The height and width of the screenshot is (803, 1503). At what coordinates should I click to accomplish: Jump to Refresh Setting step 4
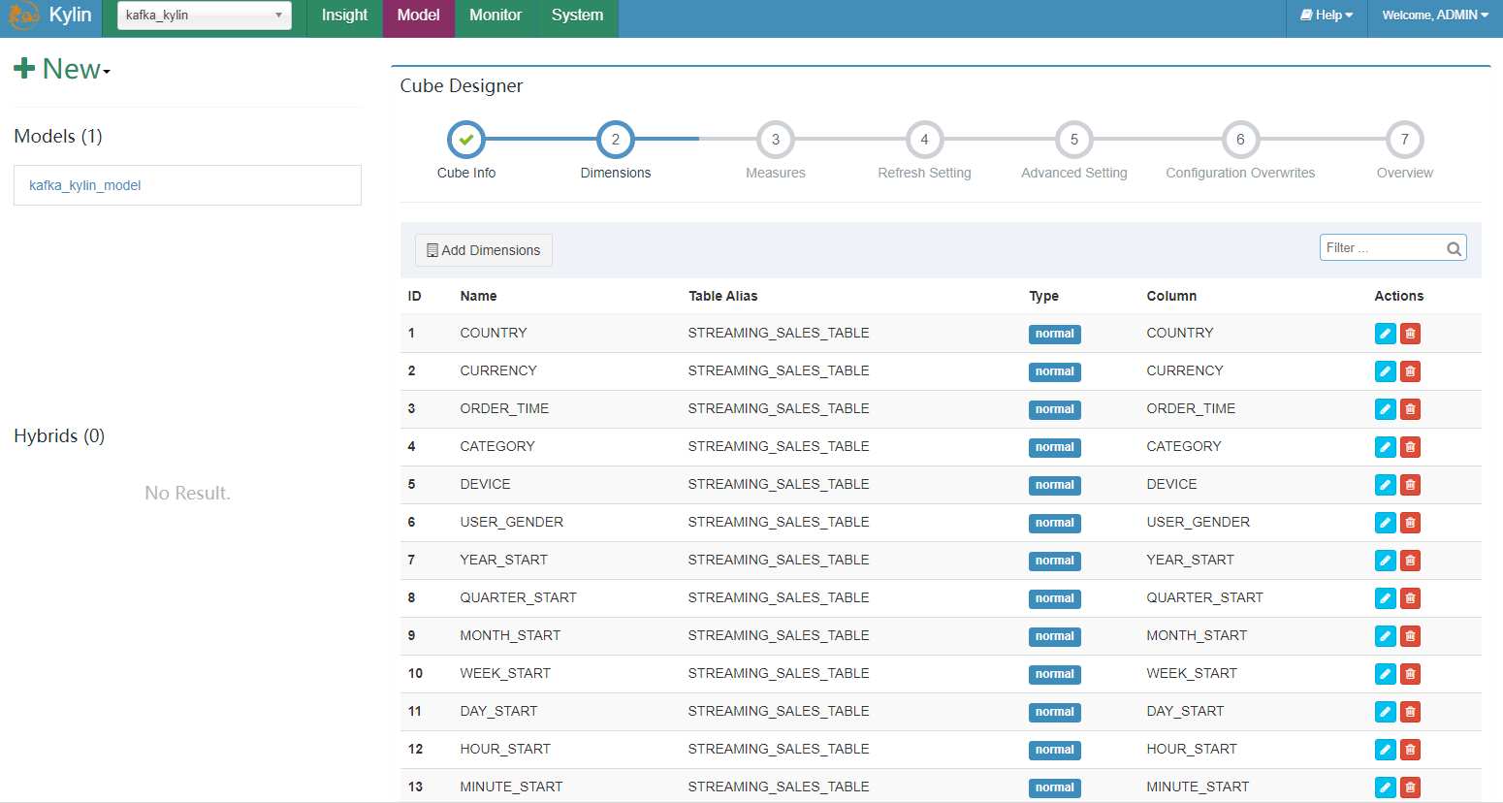924,140
